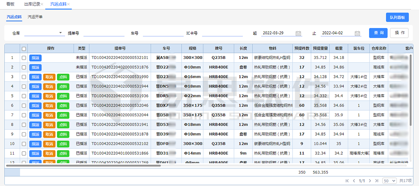The width and height of the screenshot is (419, 186).
Task: Go to the first page of results
Action: pyautogui.click(x=347, y=181)
